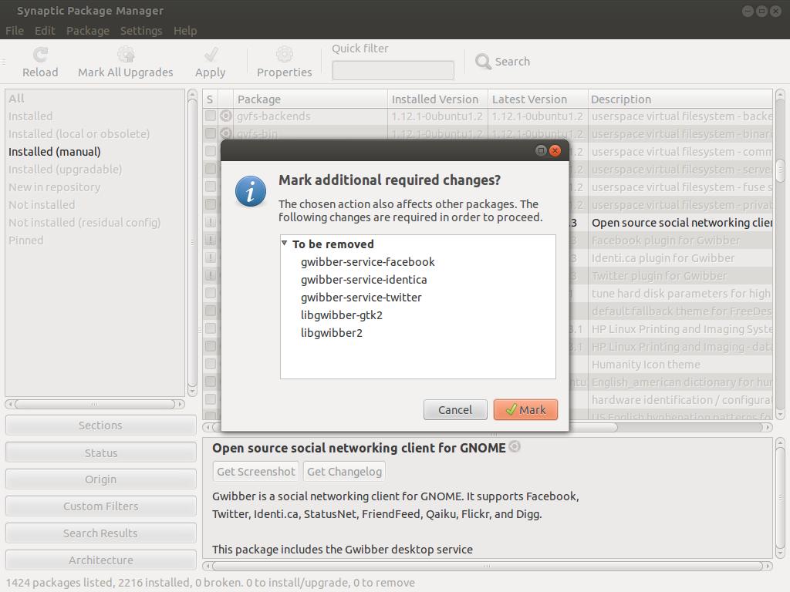Viewport: 790px width, 592px height.
Task: Focus the Quick filter text field
Action: 393,70
